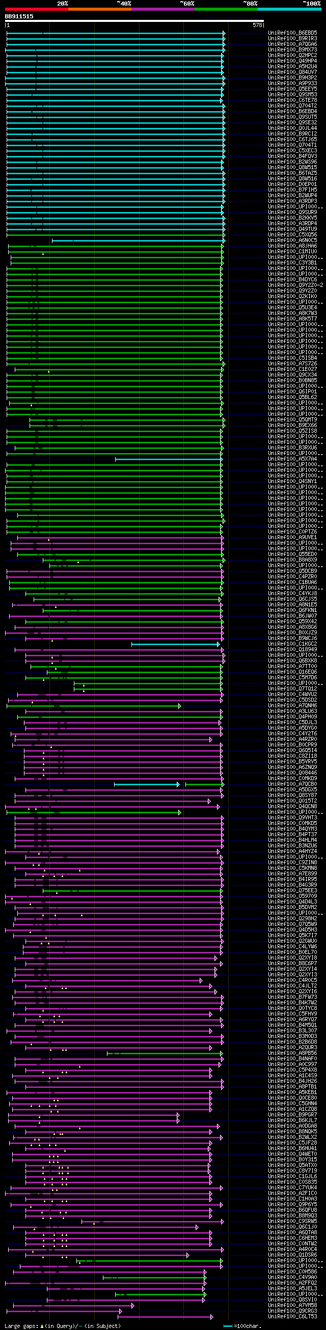This screenshot has height=1330, width=326.
Task: Open the UniRef100_B9PGR7 entry
Action: (x=292, y=1114)
